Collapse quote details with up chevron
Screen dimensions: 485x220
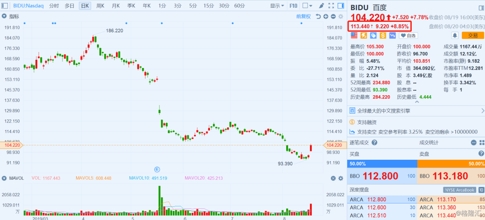coord(417,102)
